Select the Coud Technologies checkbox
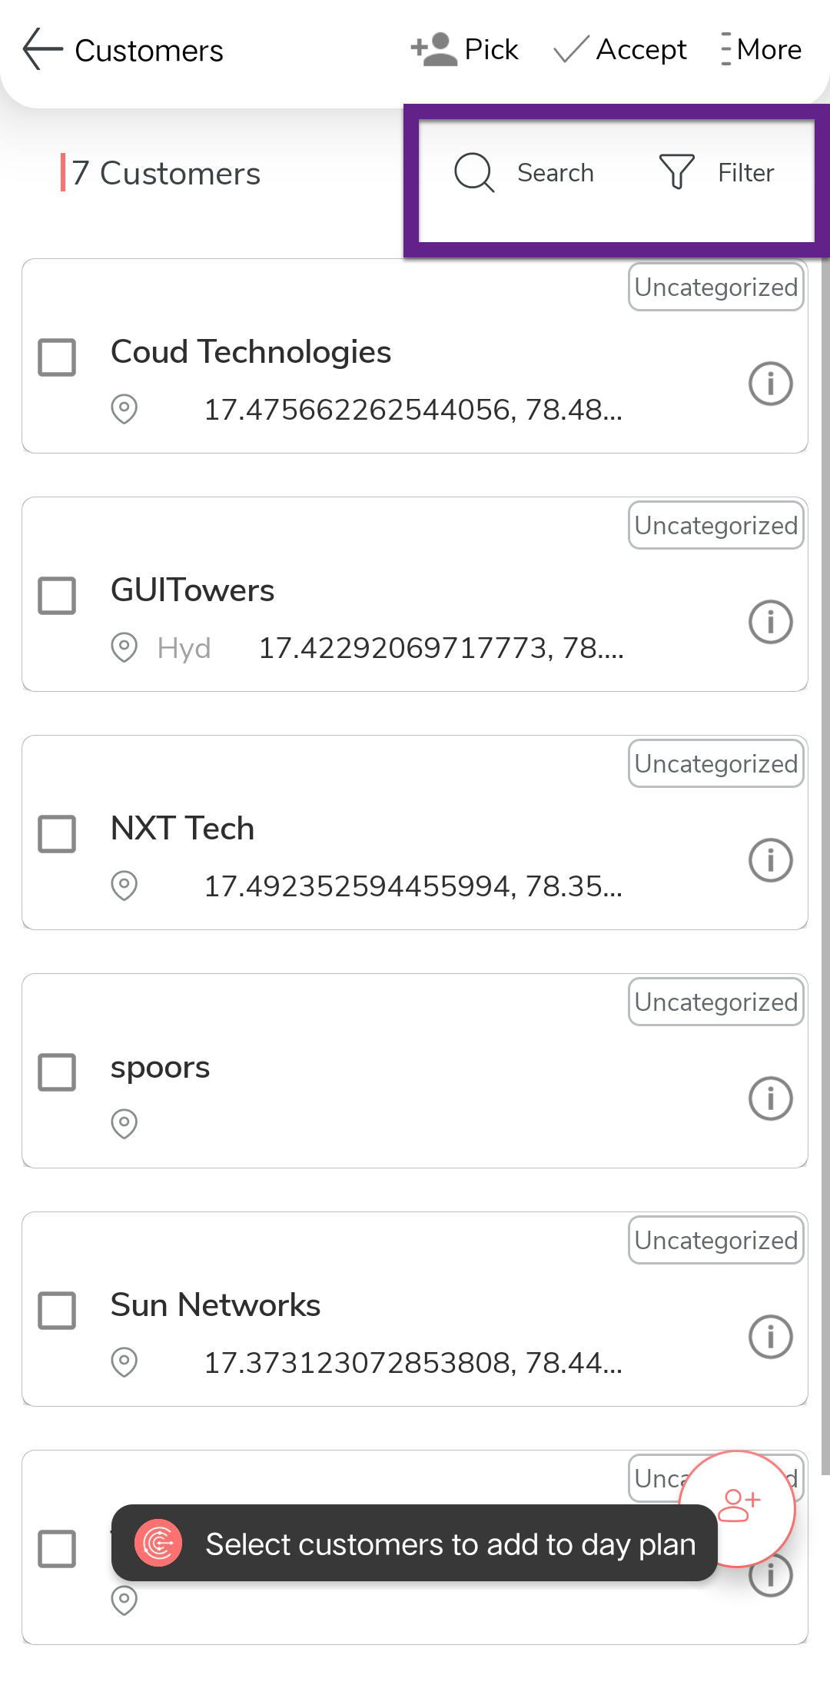Image resolution: width=830 pixels, height=1695 pixels. pos(57,357)
